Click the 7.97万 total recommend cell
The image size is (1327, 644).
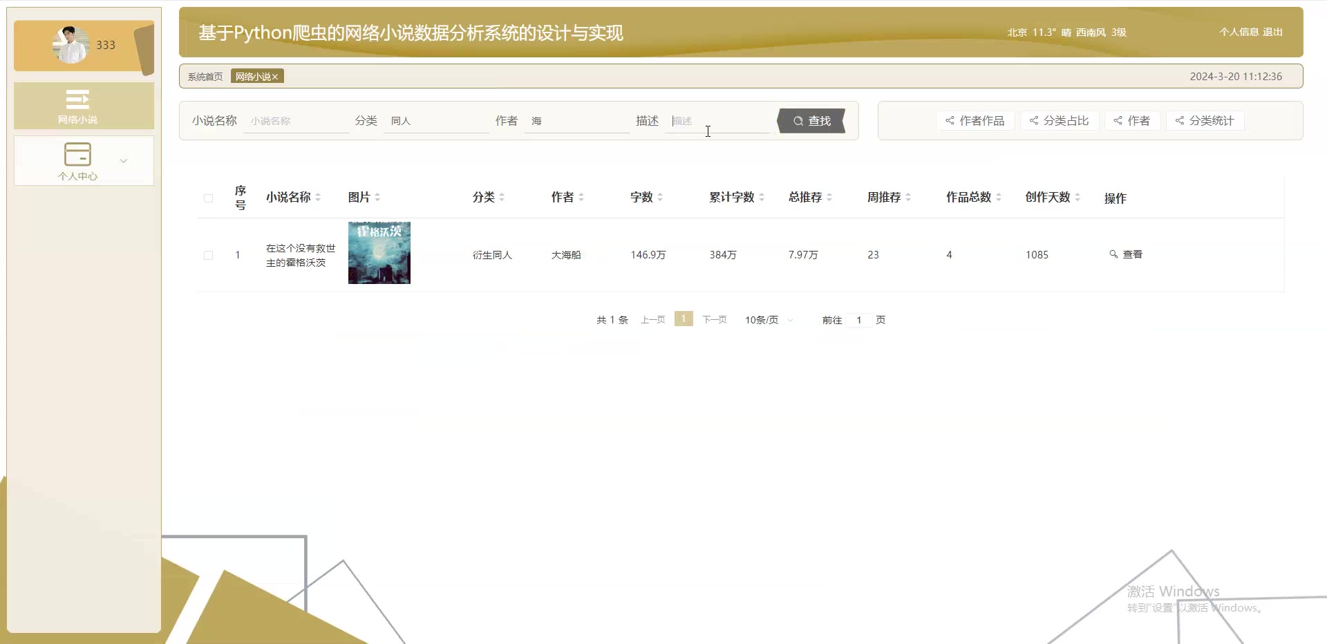click(803, 255)
